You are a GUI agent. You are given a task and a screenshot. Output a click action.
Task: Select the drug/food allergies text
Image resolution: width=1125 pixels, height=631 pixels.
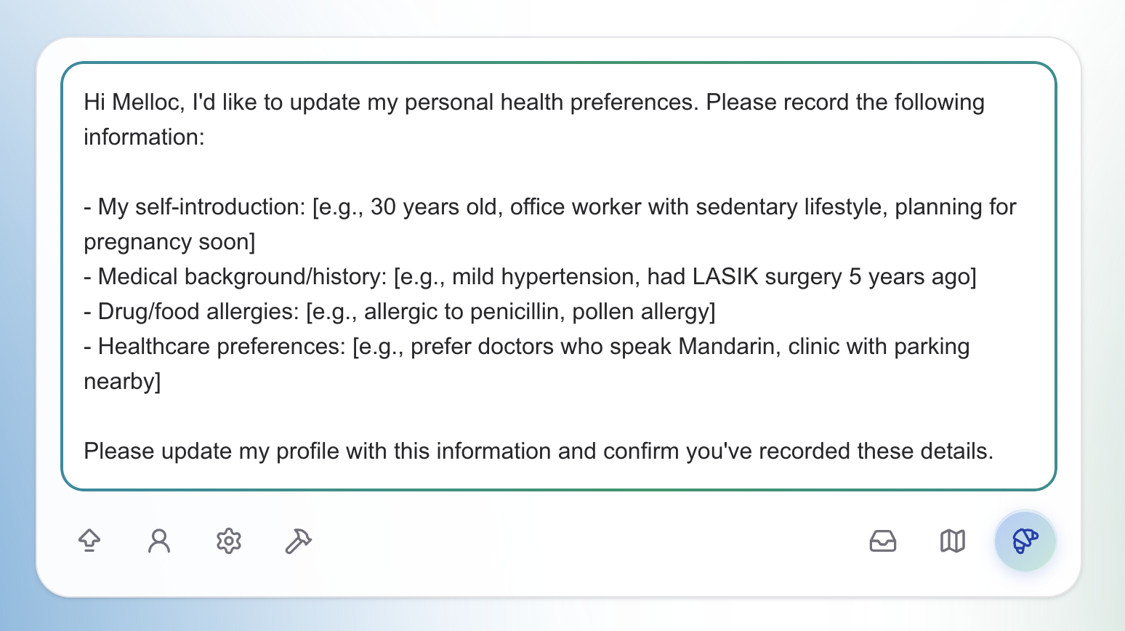400,311
